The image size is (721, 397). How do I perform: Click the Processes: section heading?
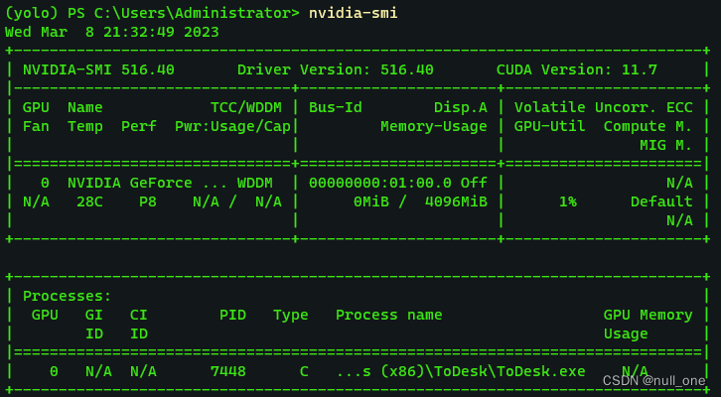click(x=67, y=296)
